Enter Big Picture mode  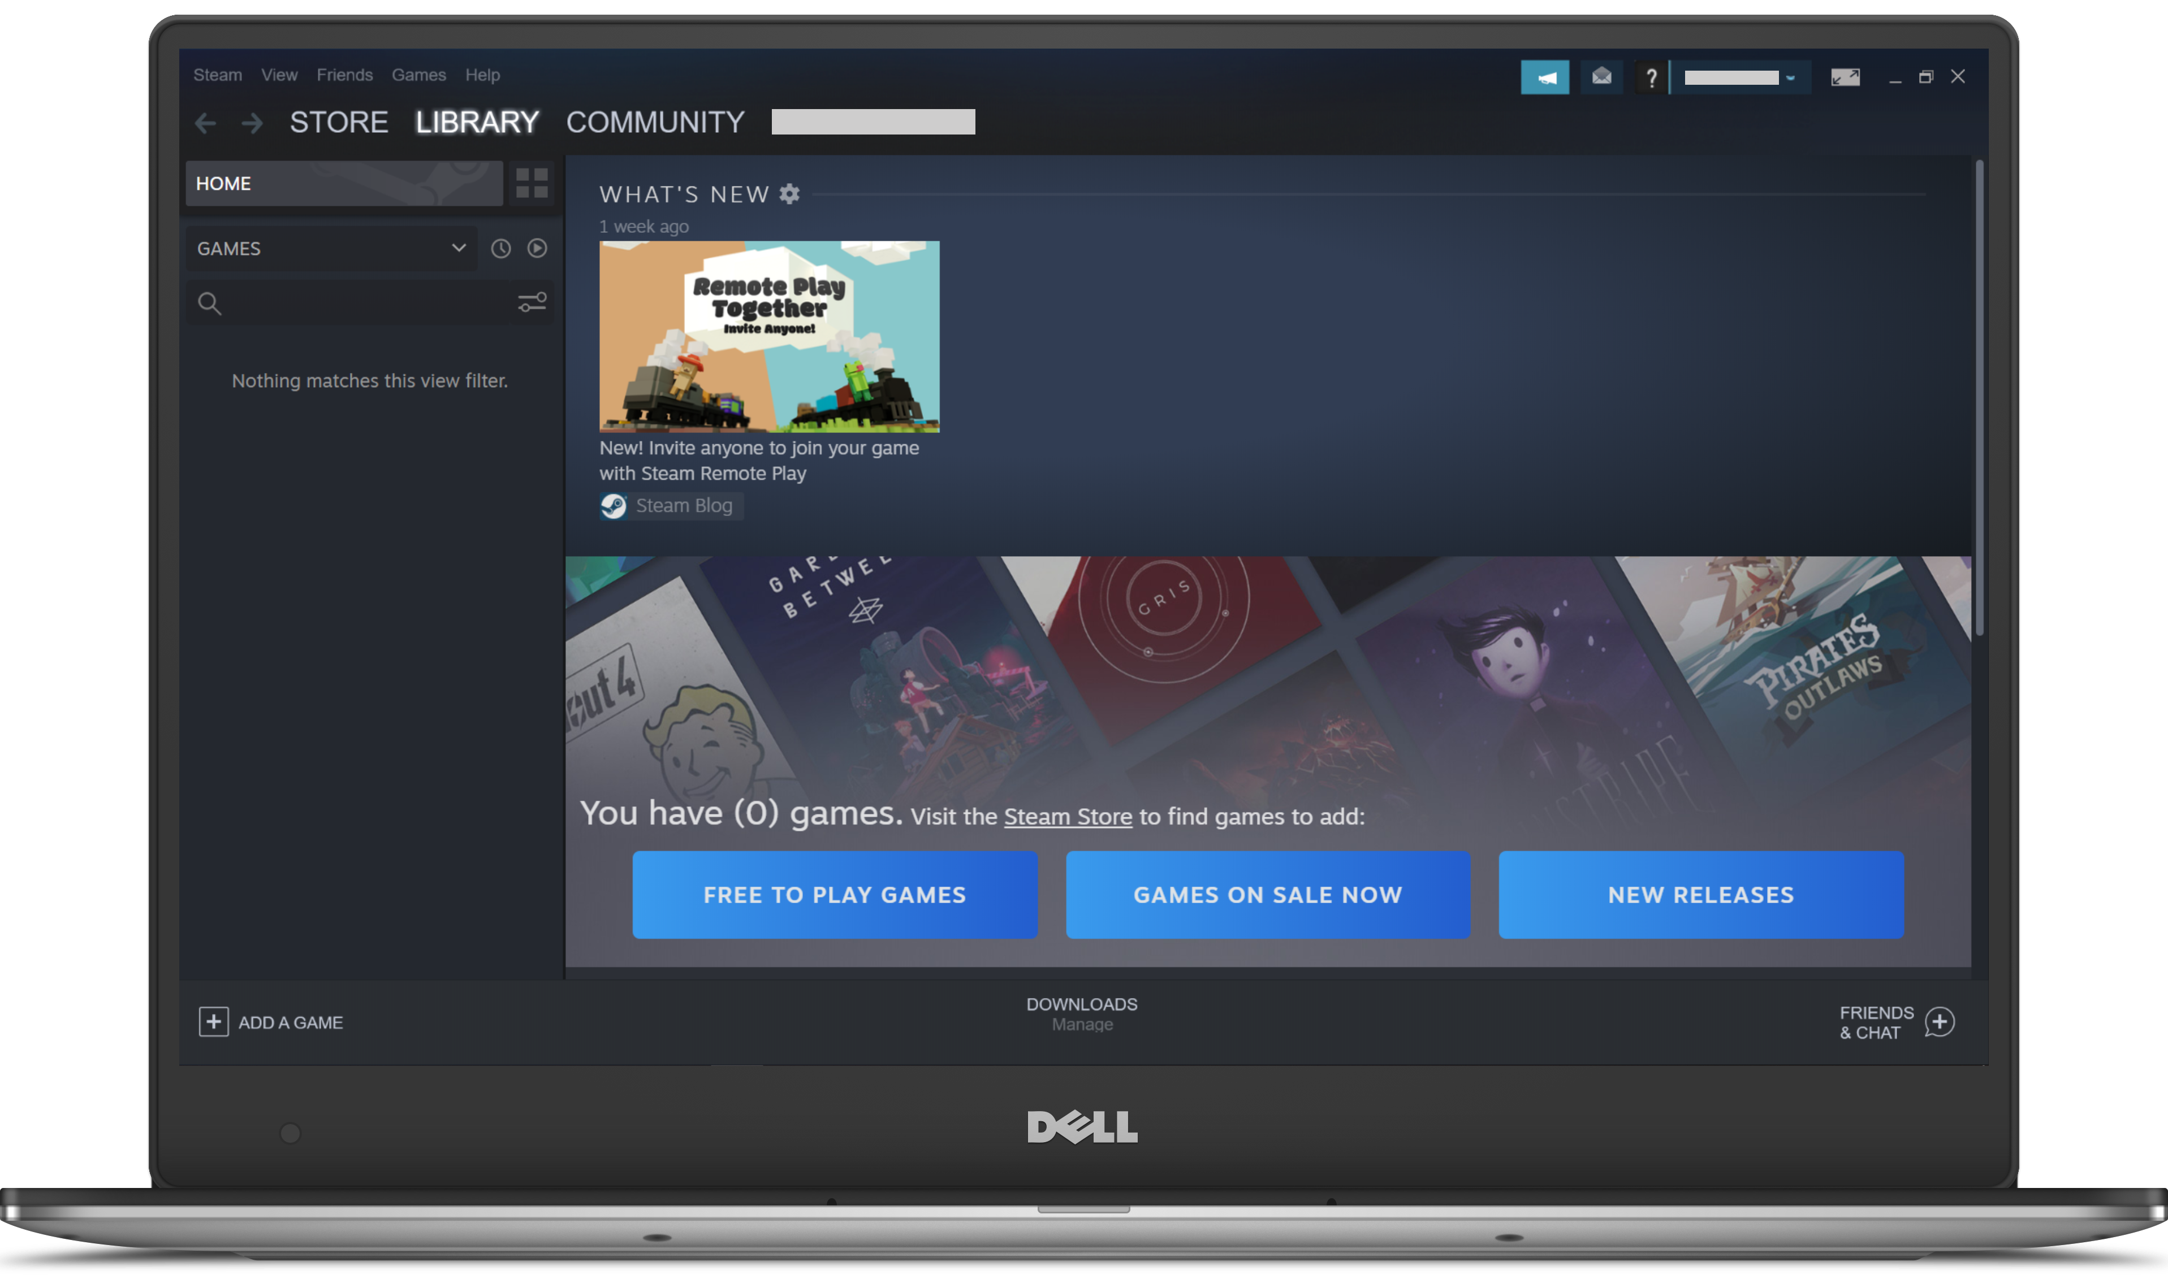1846,76
